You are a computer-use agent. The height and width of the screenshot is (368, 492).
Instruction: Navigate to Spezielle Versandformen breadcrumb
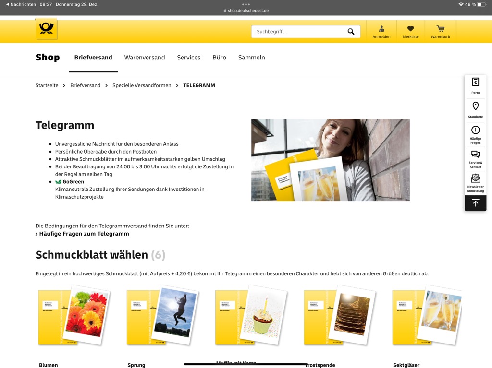tap(142, 85)
